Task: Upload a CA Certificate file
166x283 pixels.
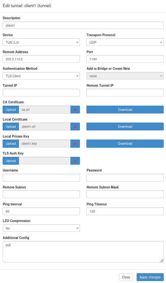Action: point(11,110)
